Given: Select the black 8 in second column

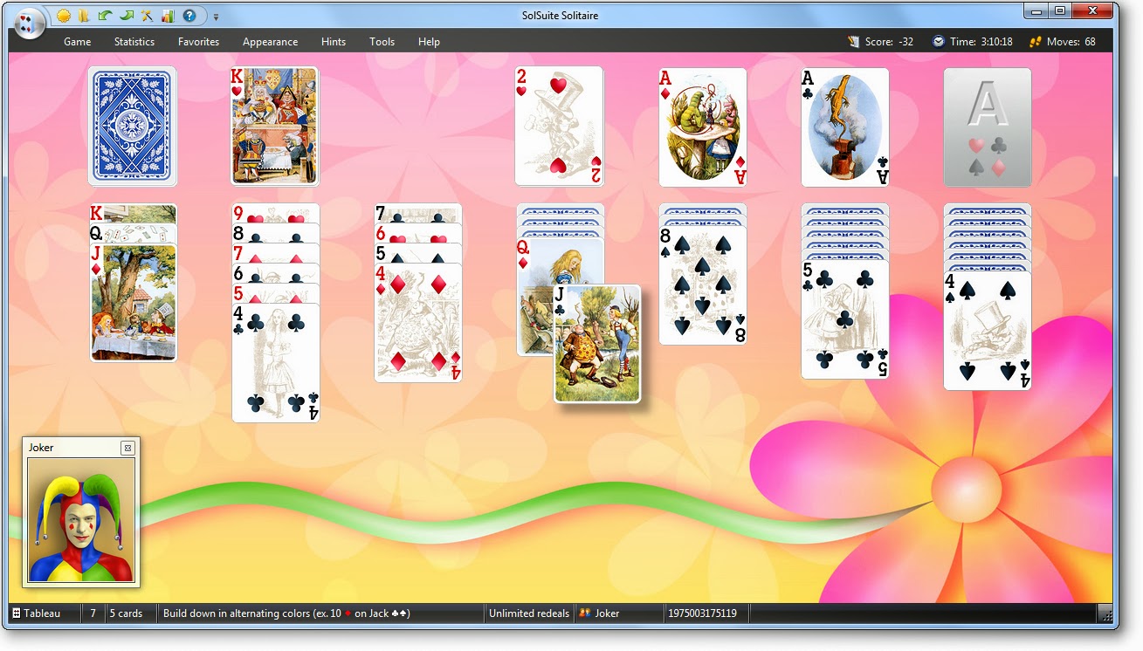Looking at the screenshot, I should tap(276, 234).
